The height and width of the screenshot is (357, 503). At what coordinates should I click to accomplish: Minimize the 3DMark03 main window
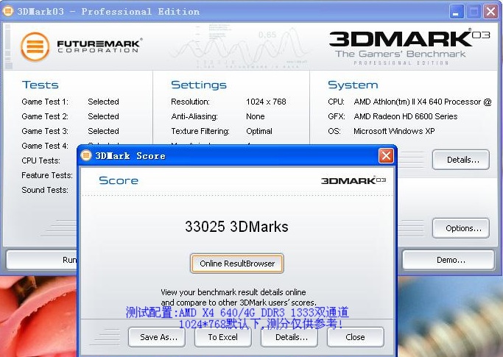click(x=456, y=12)
